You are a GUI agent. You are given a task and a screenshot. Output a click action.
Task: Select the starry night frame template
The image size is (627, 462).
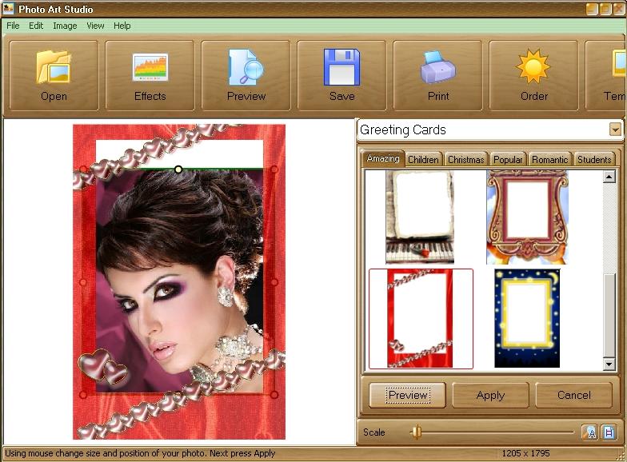tap(527, 318)
